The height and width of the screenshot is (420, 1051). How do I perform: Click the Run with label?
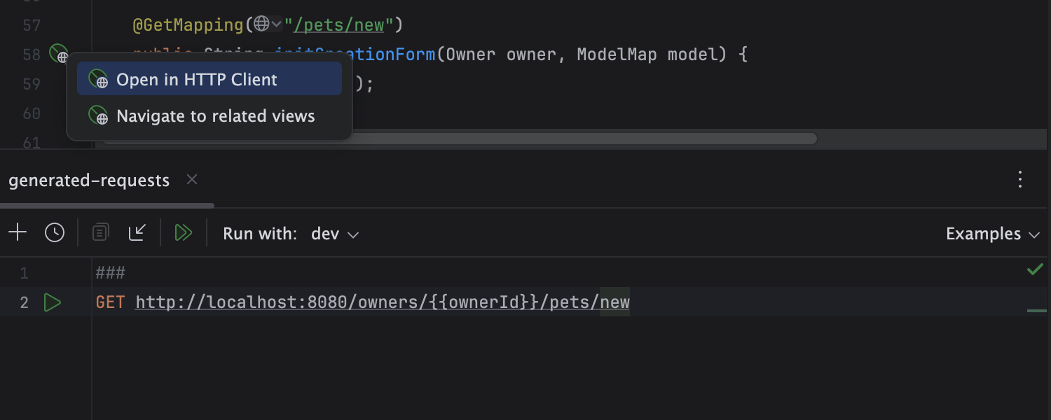pyautogui.click(x=260, y=234)
